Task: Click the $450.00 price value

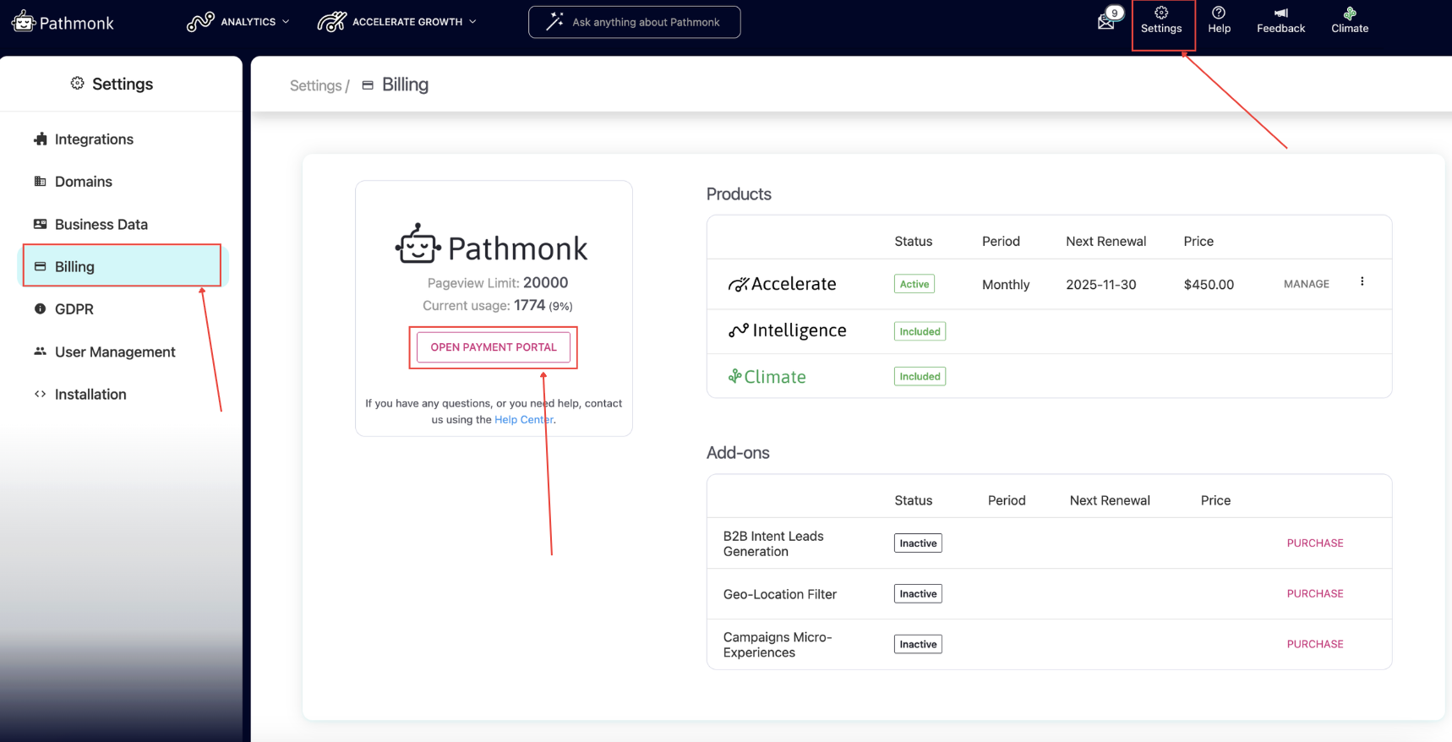Action: point(1209,285)
